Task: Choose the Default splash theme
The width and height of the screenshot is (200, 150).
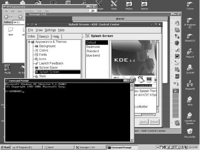Action: (x=97, y=42)
